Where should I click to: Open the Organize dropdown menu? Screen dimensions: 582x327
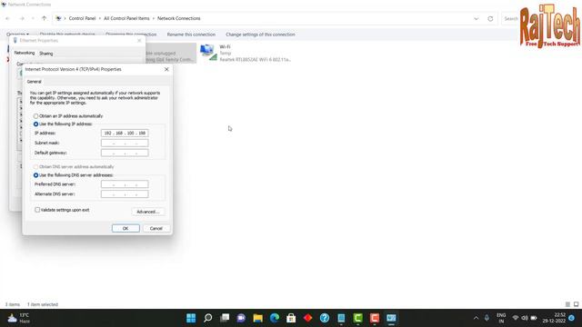(x=17, y=35)
